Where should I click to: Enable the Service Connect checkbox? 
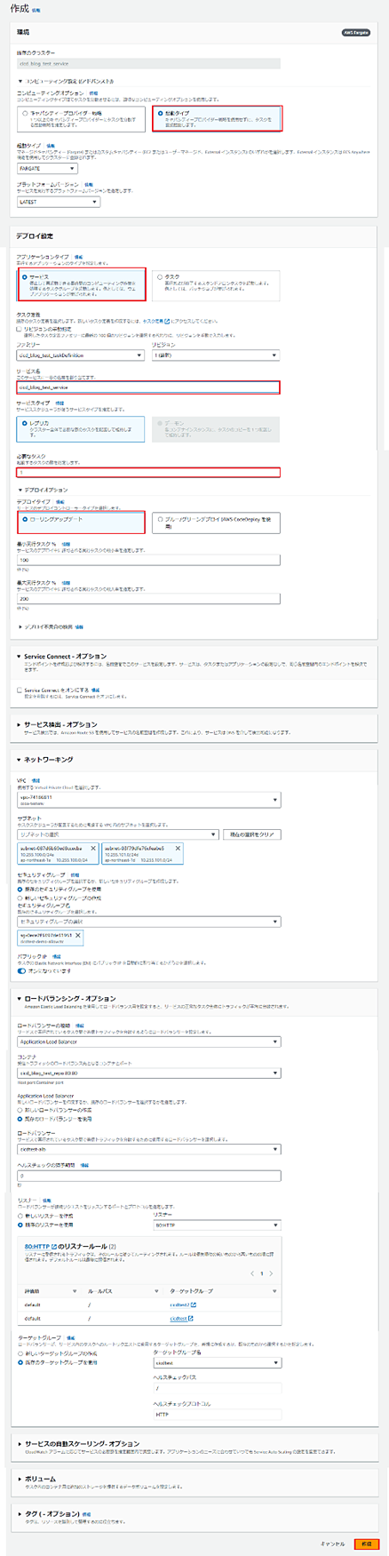click(20, 689)
